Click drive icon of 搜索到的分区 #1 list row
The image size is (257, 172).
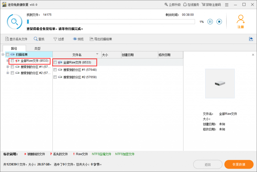60,70
